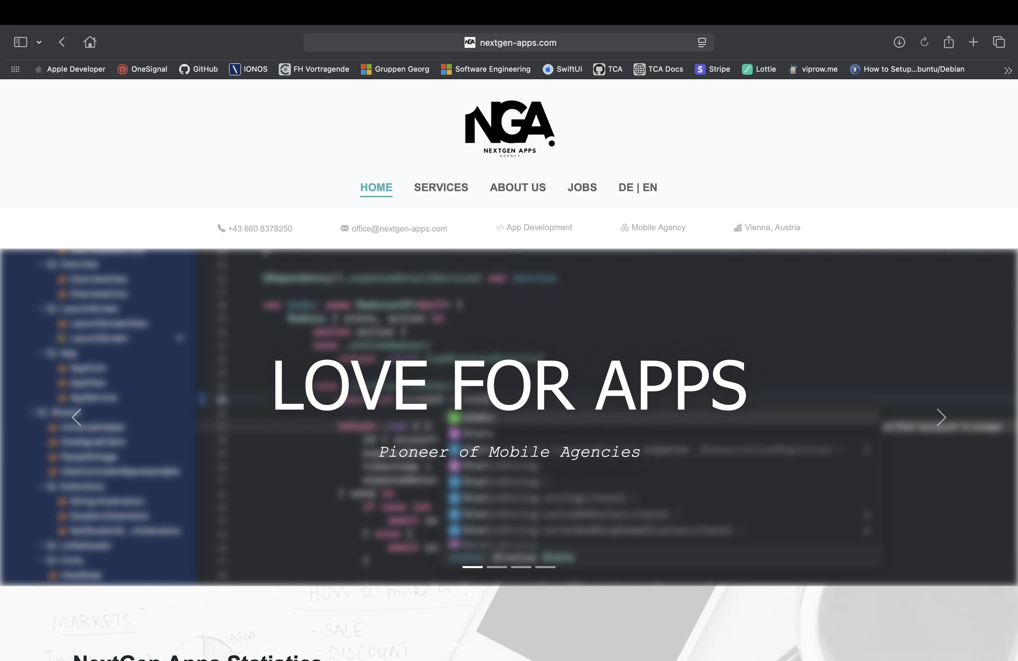1018x661 pixels.
Task: Open the Share menu
Action: (x=949, y=41)
